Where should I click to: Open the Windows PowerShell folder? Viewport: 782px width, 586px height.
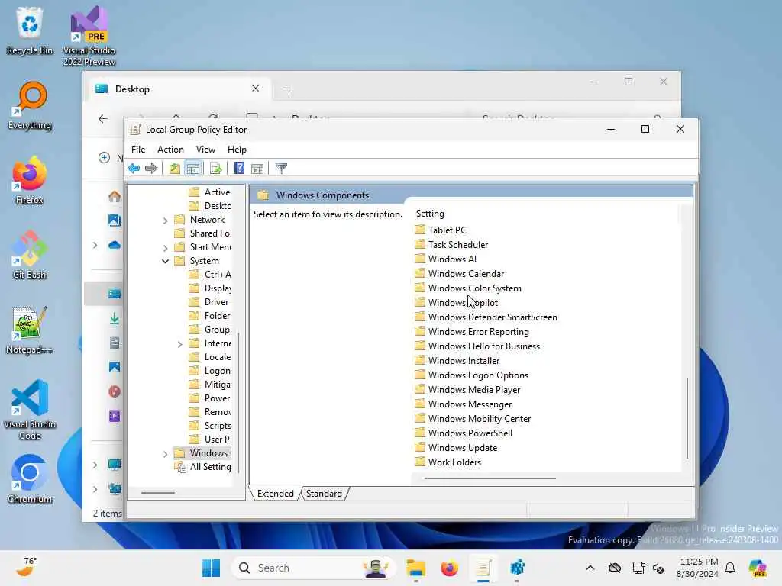464,433
